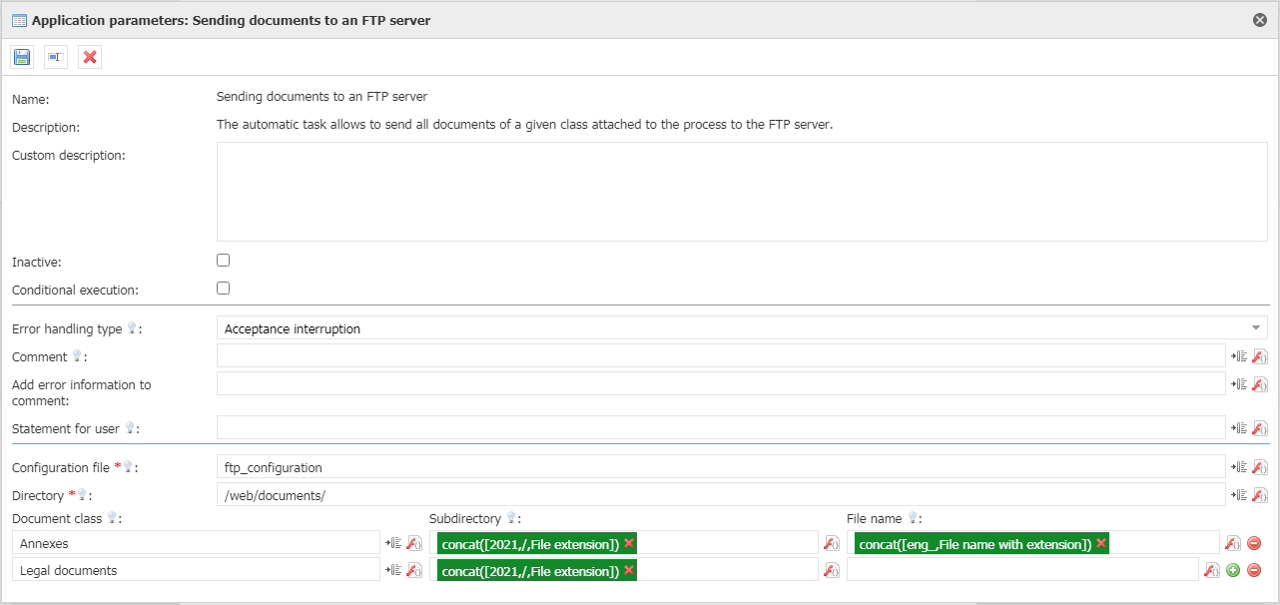The width and height of the screenshot is (1280, 605).
Task: Click the empty File name field in Legal documents row
Action: tap(1020, 571)
